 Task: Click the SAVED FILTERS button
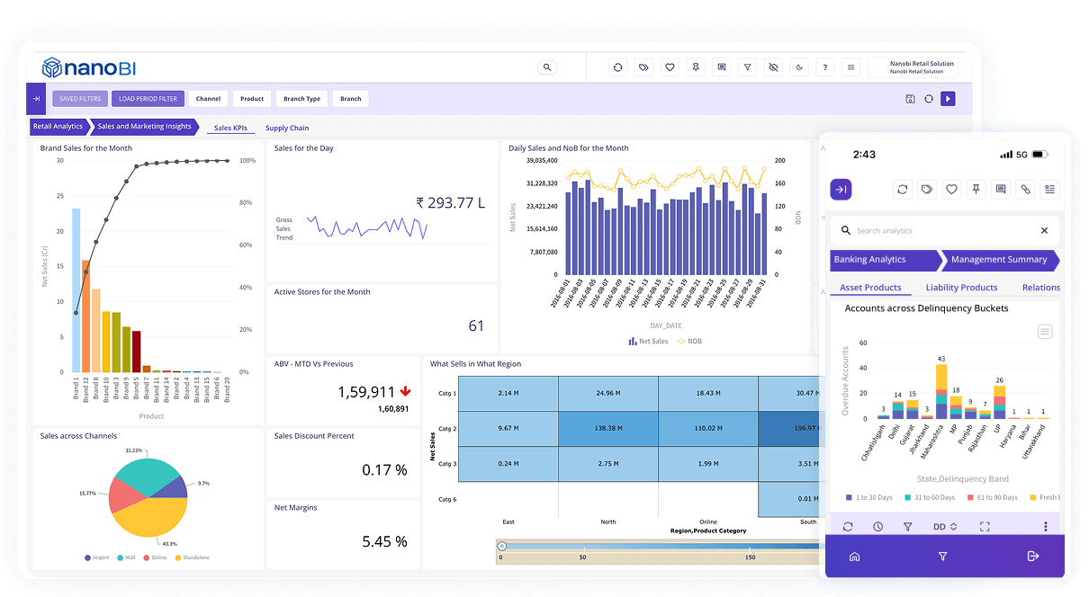80,99
